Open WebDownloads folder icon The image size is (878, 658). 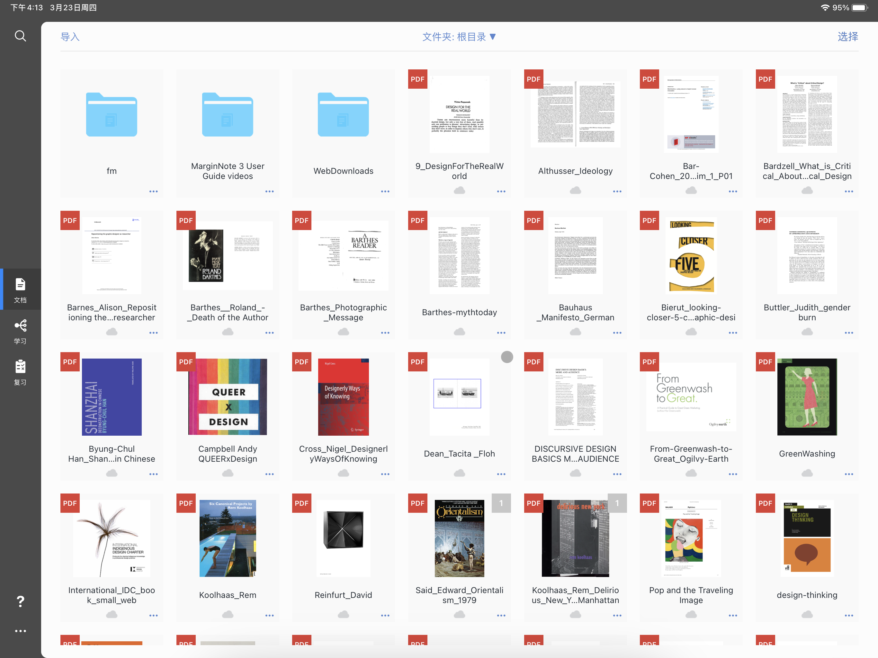pyautogui.click(x=343, y=115)
